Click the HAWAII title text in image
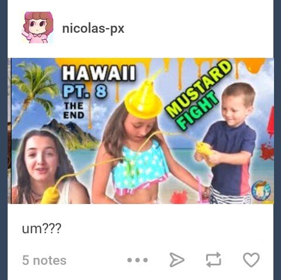 pos(99,72)
